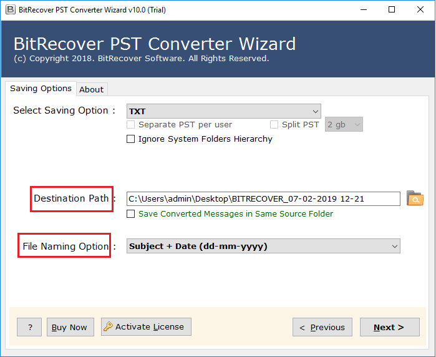Open the 2 gb split size dropdown
Image resolution: width=436 pixels, height=357 pixels.
344,124
